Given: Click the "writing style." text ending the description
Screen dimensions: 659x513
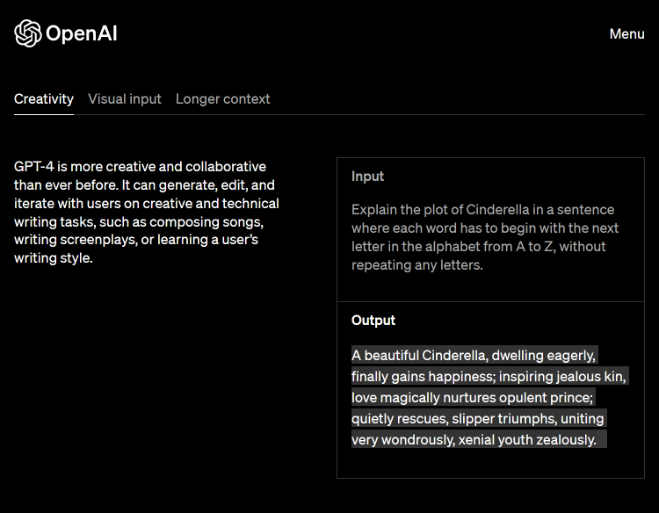Looking at the screenshot, I should [53, 259].
